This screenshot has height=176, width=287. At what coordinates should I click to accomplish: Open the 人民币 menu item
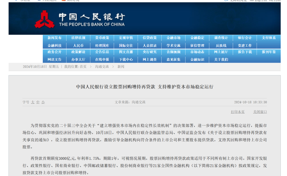coord(78,45)
